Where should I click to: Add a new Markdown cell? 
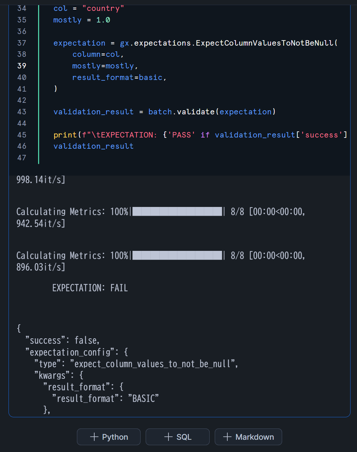pyautogui.click(x=248, y=437)
